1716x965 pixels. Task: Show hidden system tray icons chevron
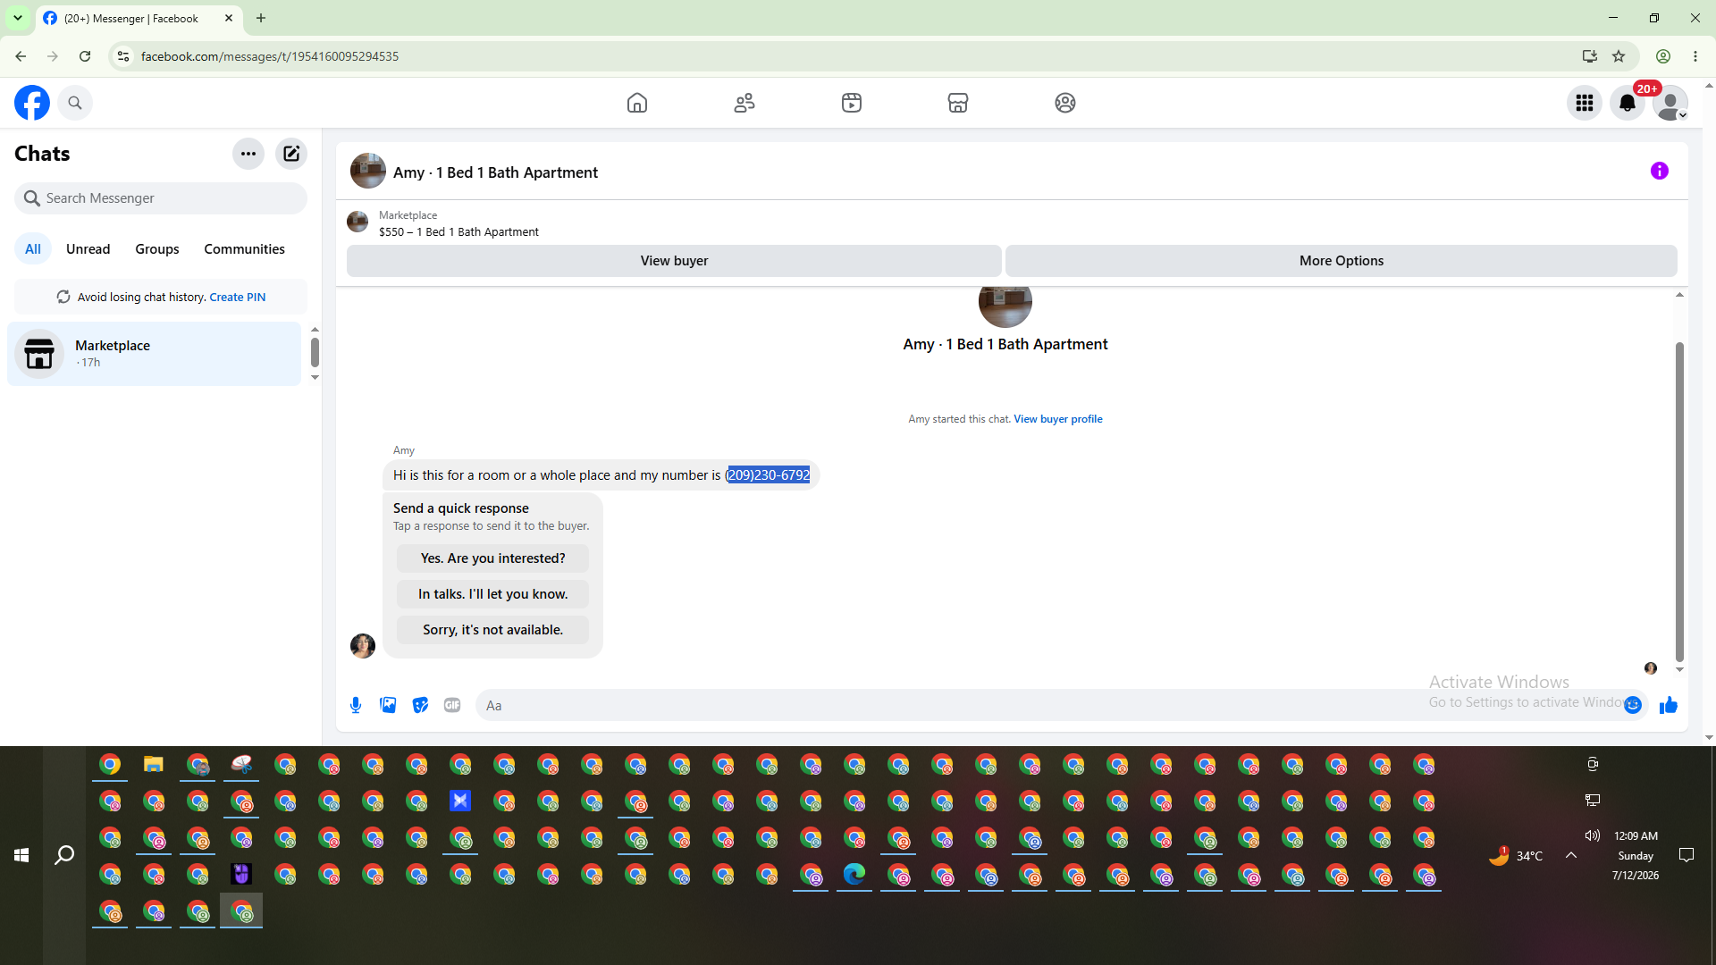[1571, 856]
